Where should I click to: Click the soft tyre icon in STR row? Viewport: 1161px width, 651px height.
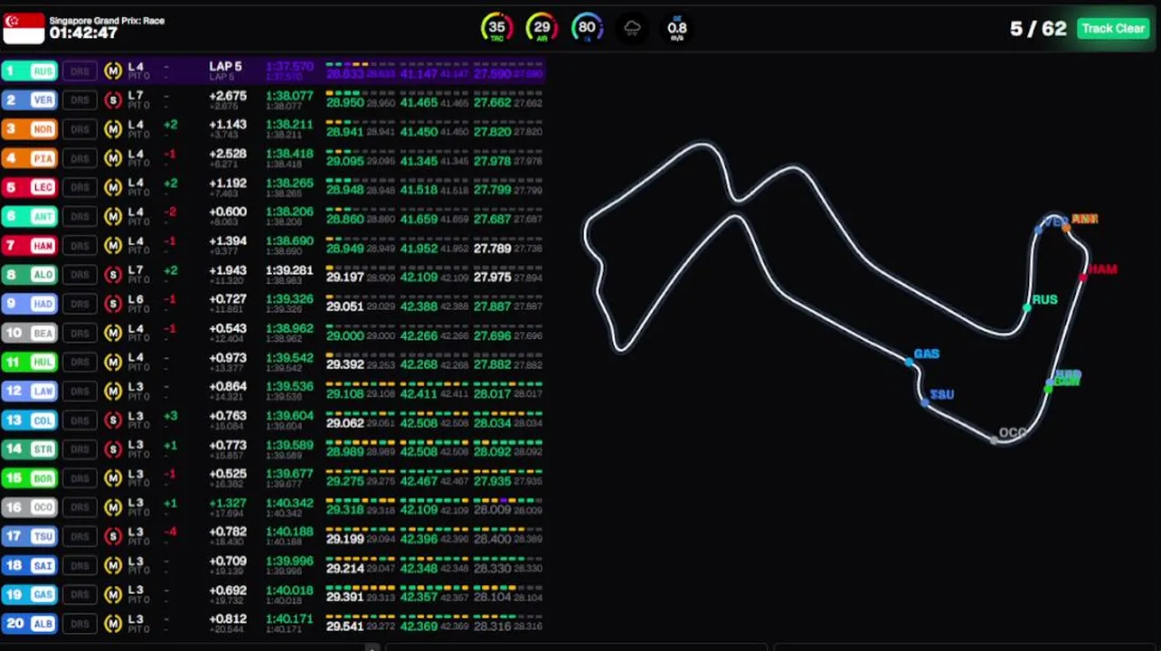[x=113, y=449]
